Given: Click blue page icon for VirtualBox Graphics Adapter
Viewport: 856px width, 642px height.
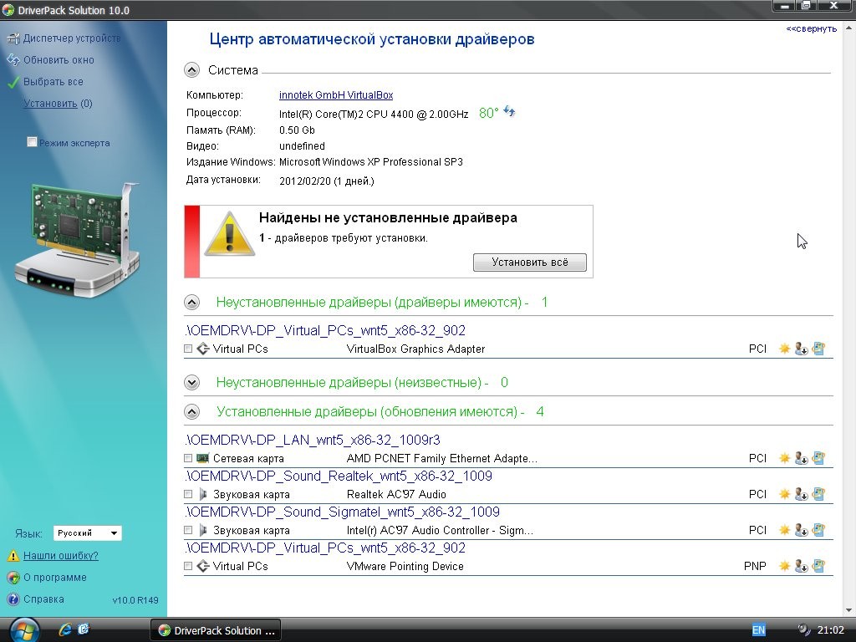Looking at the screenshot, I should (x=818, y=349).
